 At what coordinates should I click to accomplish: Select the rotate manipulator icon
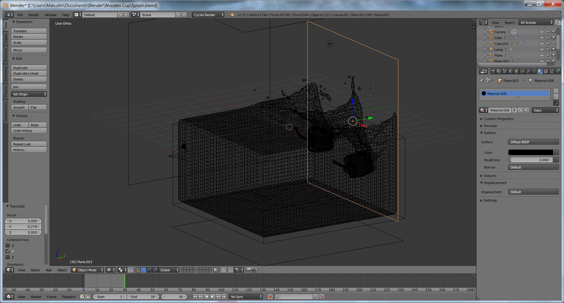149,270
